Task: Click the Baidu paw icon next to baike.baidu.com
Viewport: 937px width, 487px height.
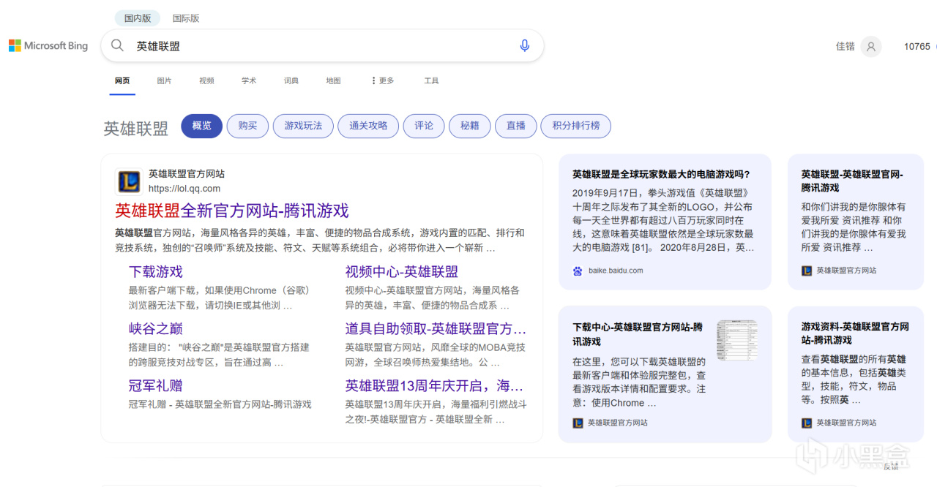Action: click(x=578, y=271)
